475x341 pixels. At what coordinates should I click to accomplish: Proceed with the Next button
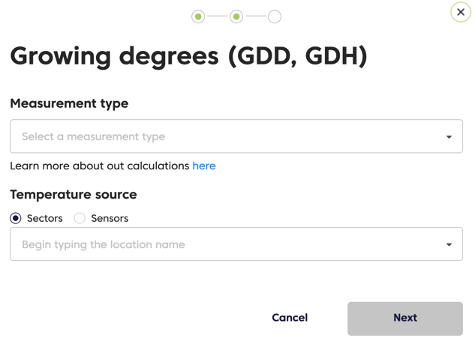coord(405,319)
